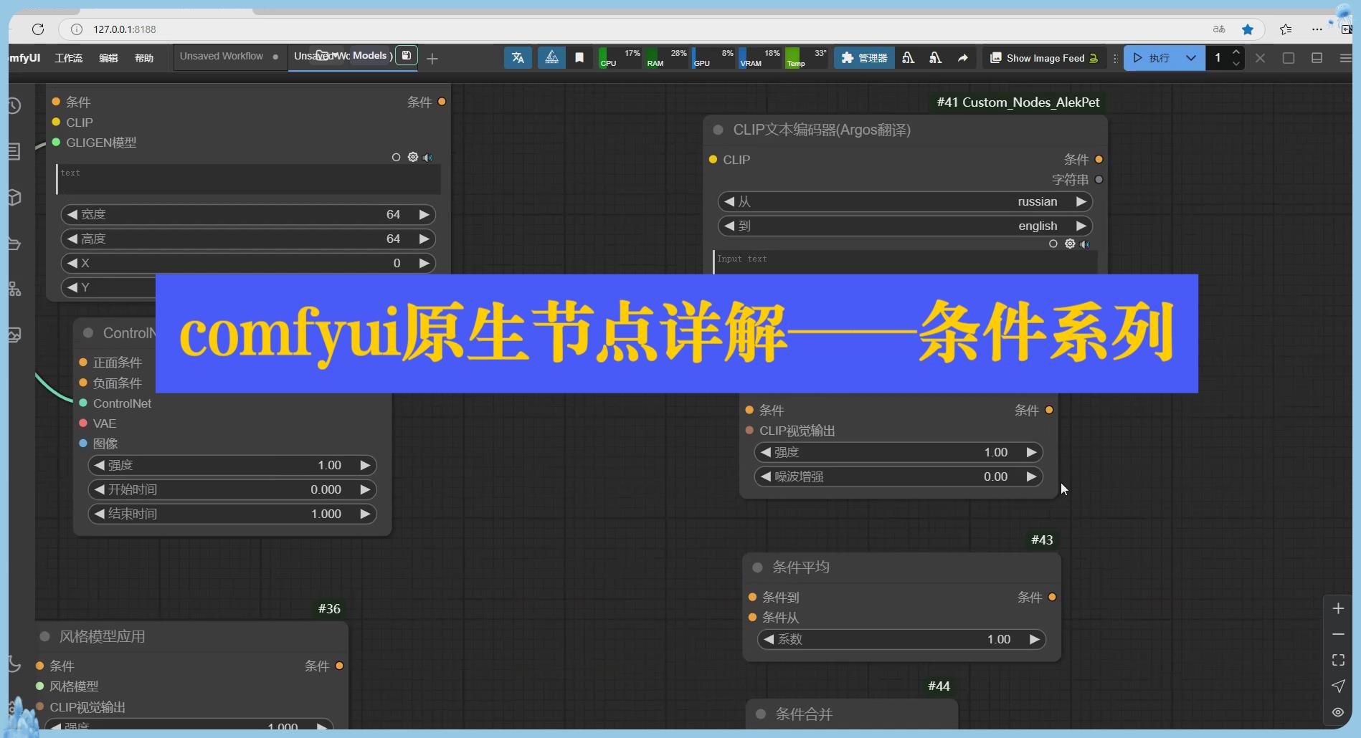Image resolution: width=1361 pixels, height=738 pixels.
Task: Adjust the 开始时间 slider 0.000
Action: tap(232, 489)
